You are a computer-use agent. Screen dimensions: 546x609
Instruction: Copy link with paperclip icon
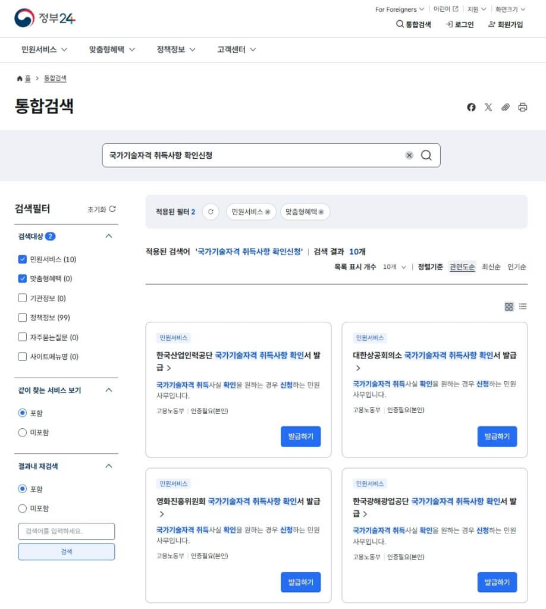pyautogui.click(x=505, y=107)
